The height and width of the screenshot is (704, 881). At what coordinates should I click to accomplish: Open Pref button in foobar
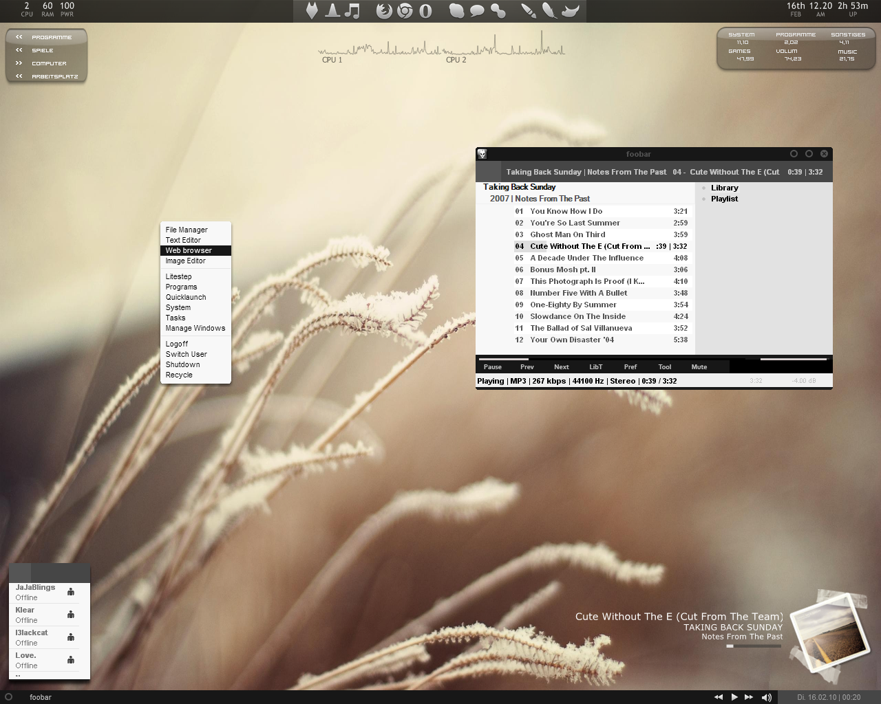pyautogui.click(x=630, y=366)
